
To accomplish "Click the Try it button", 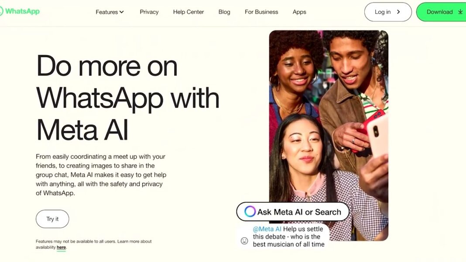I will click(52, 219).
